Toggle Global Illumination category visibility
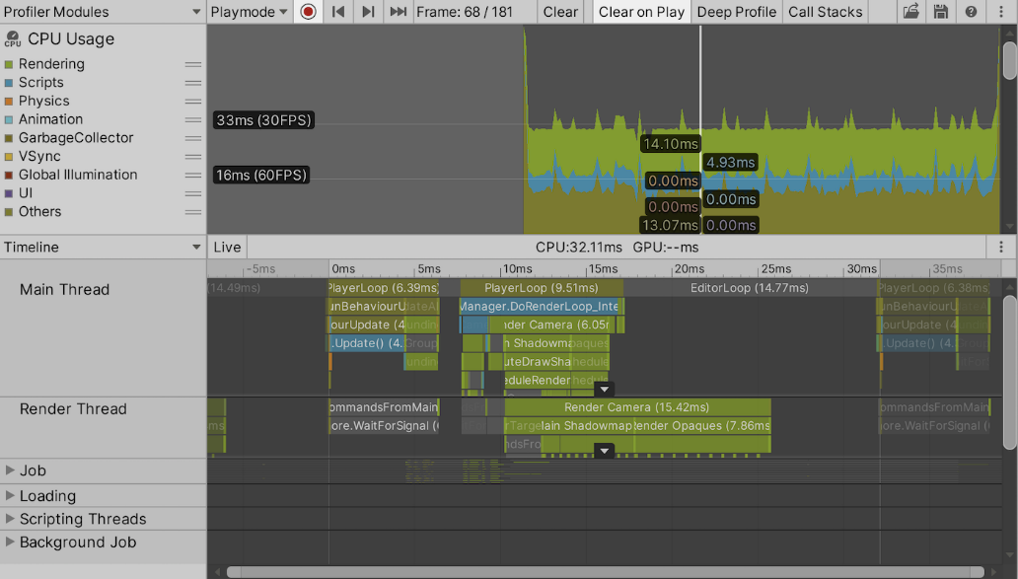This screenshot has width=1018, height=579. 9,176
